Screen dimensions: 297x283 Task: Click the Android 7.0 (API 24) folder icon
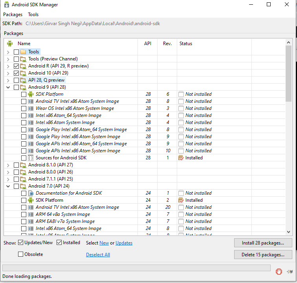(x=23, y=186)
